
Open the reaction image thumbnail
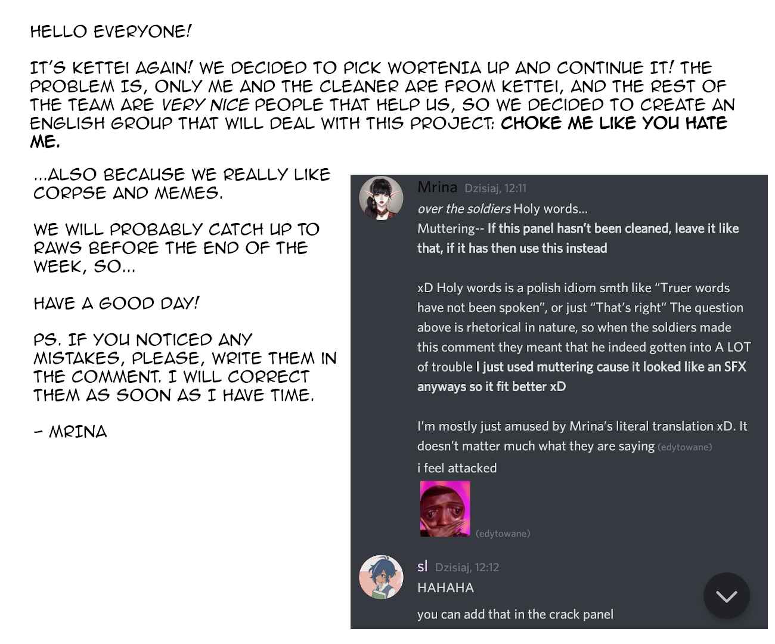tap(445, 509)
